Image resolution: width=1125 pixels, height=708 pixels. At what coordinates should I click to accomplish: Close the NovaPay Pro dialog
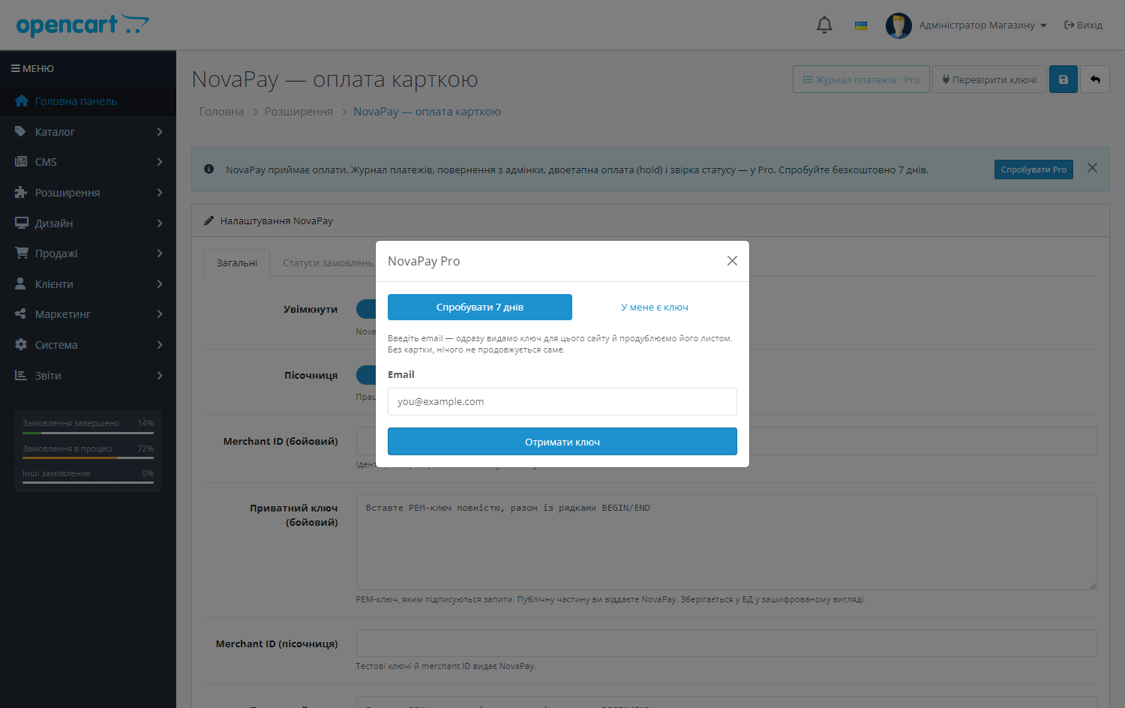732,260
